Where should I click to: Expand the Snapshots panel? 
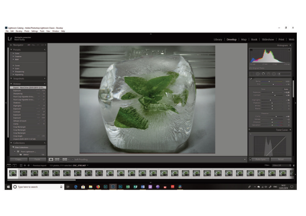[x=11, y=79]
